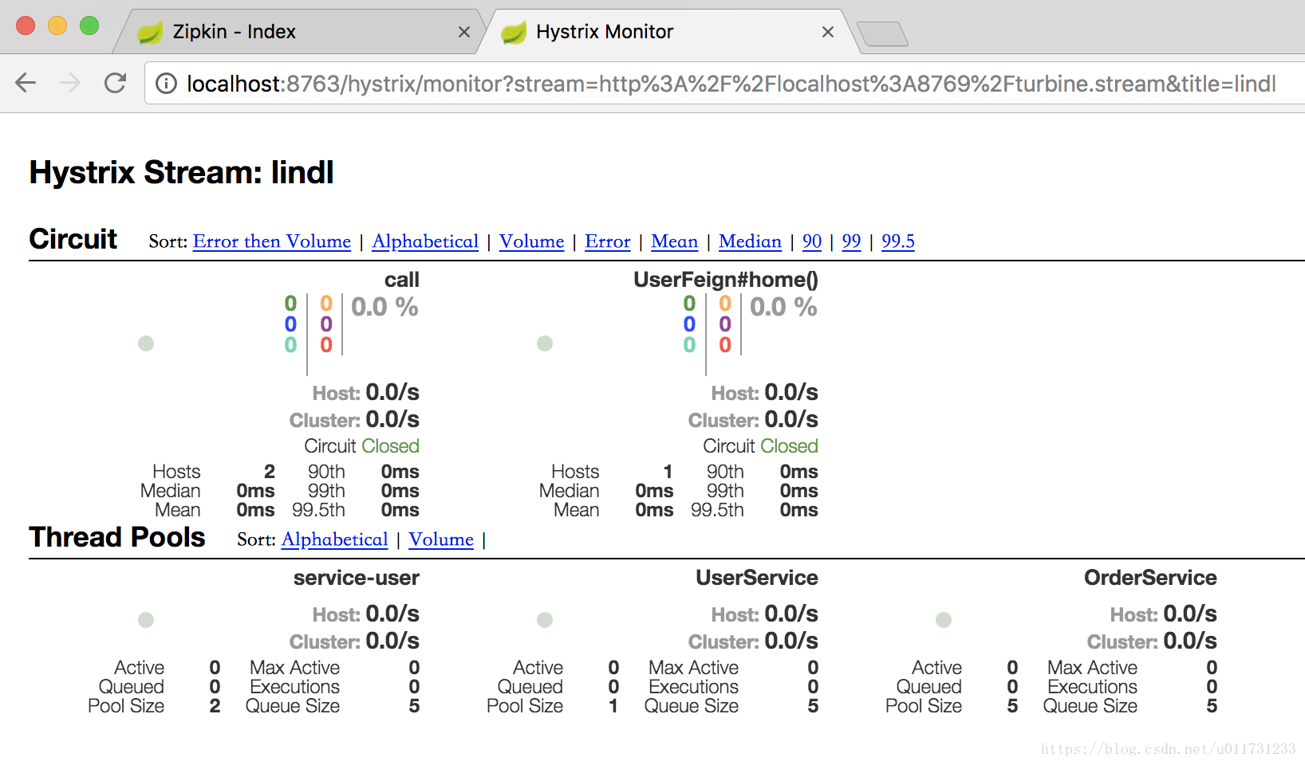
Task: Sort thread pools Alphabetical
Action: [x=335, y=539]
